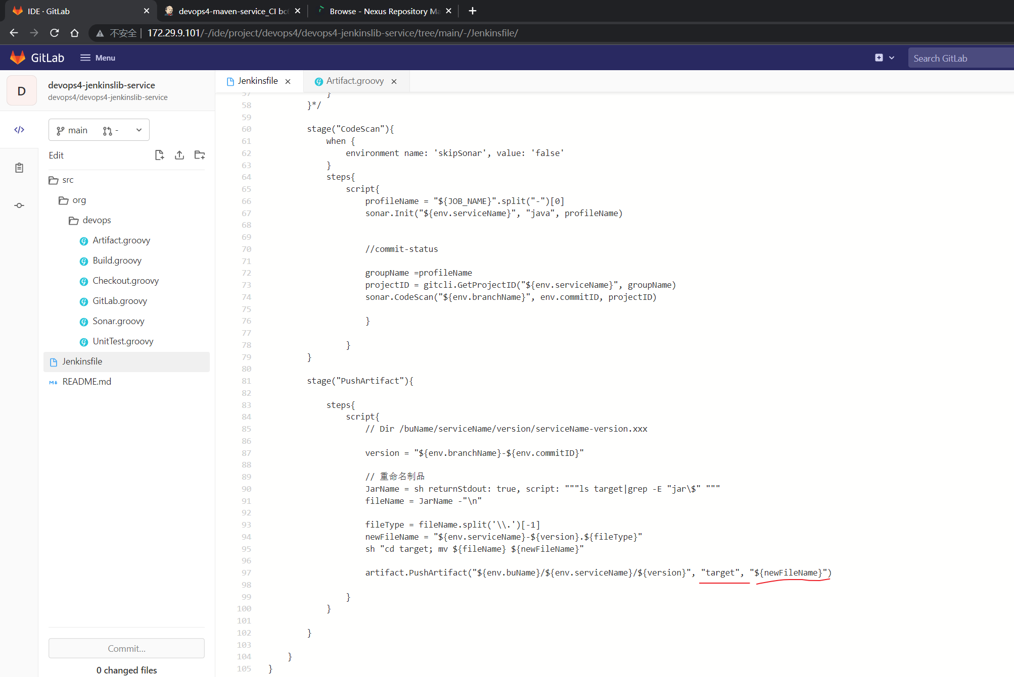The height and width of the screenshot is (677, 1014).
Task: Close the devops4-maven-service_CI browser tab
Action: click(298, 11)
